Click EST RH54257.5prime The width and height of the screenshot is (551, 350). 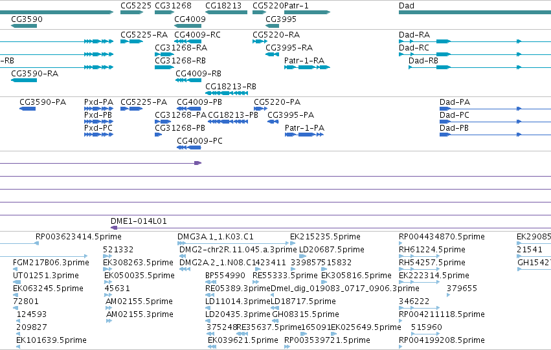point(419,269)
